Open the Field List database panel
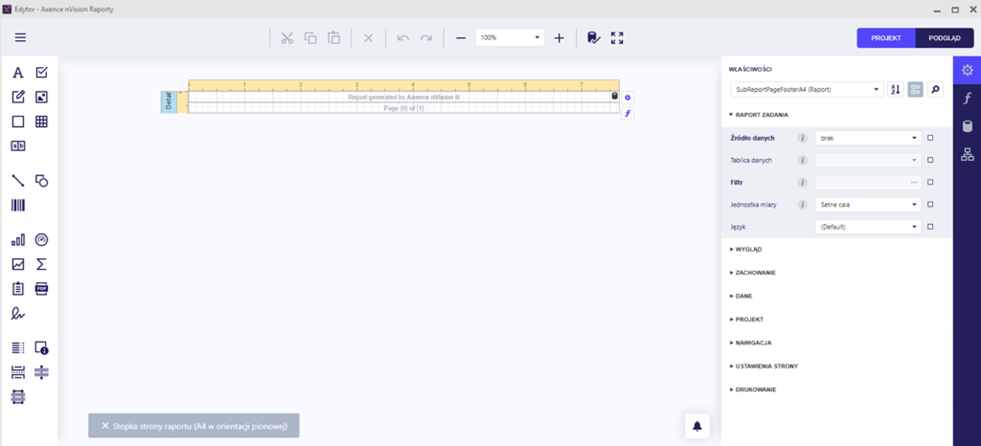Viewport: 981px width, 446px height. click(967, 126)
